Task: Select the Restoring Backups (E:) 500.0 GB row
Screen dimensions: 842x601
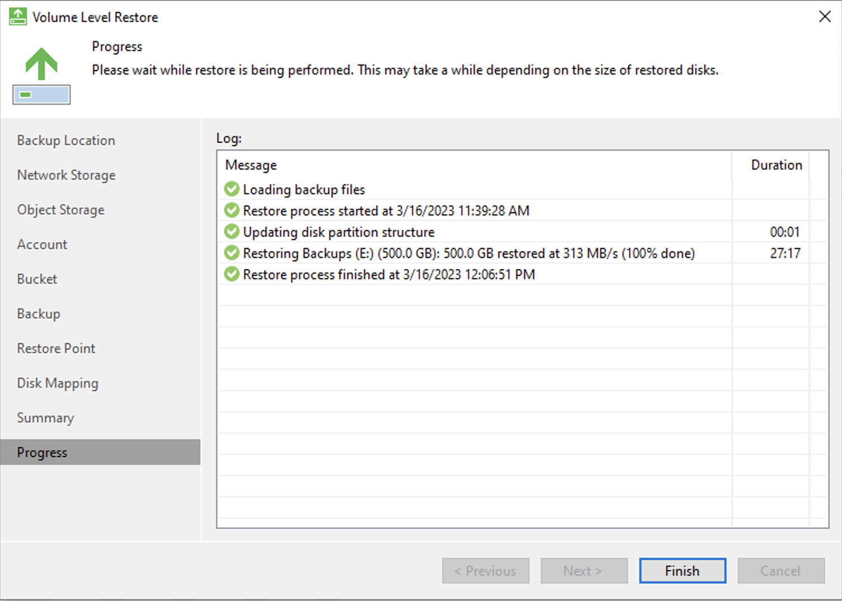Action: pyautogui.click(x=522, y=253)
